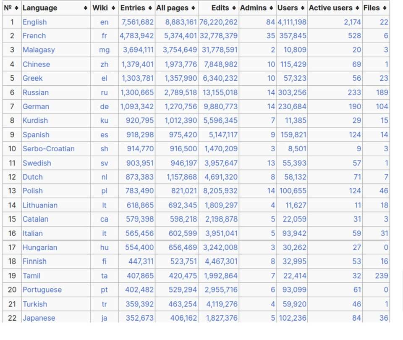Sort by Edits column sort arrows

pos(234,8)
